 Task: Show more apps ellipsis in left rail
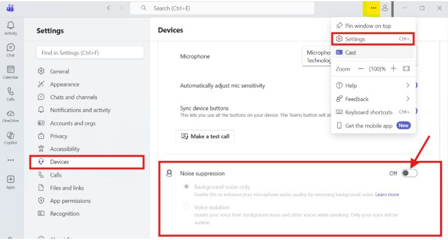click(x=10, y=160)
